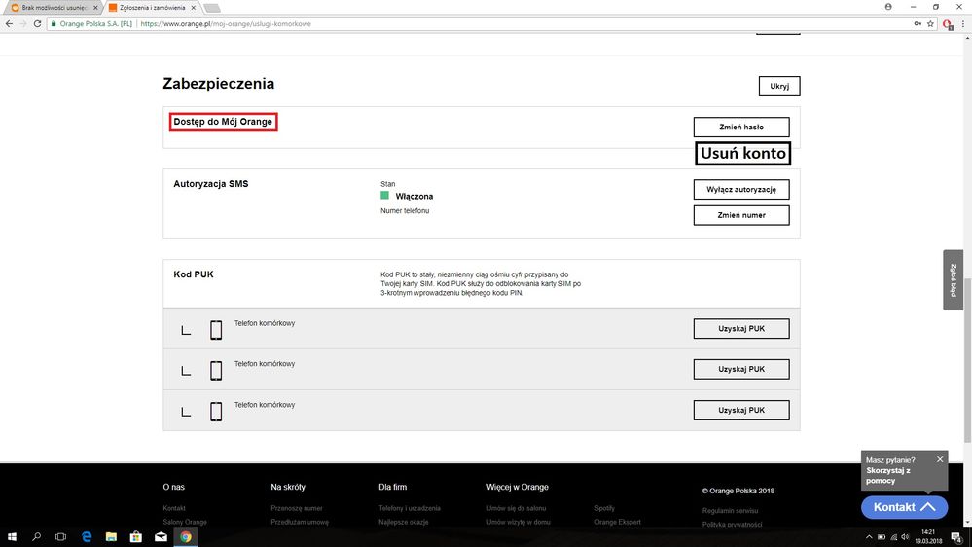Image resolution: width=972 pixels, height=547 pixels.
Task: Expand the Kontakt chat widget
Action: [904, 507]
